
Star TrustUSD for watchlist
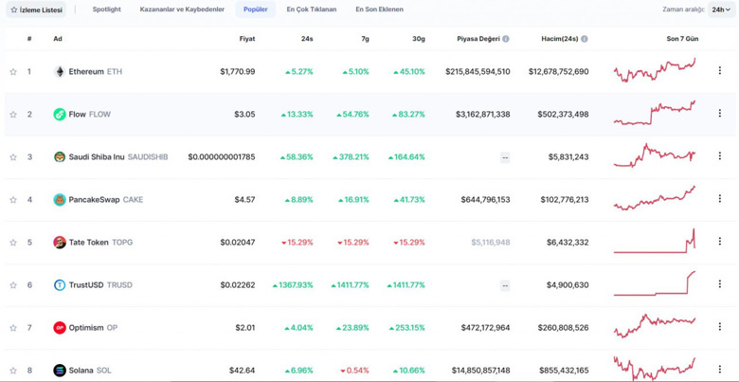point(13,285)
